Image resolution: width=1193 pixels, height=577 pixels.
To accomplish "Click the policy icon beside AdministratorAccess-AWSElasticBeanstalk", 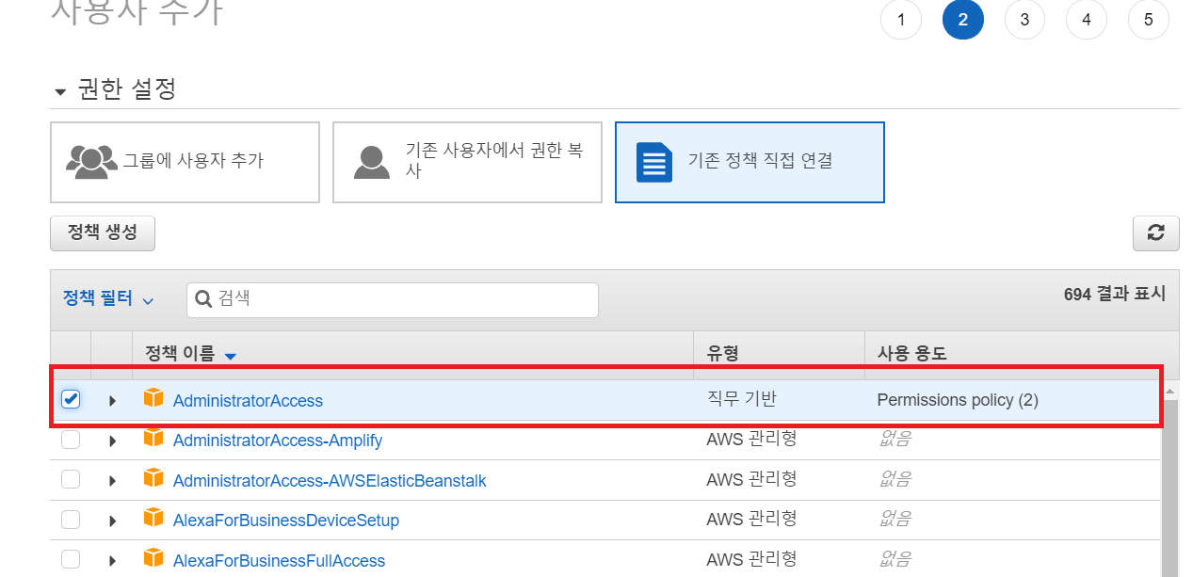I will point(153,478).
